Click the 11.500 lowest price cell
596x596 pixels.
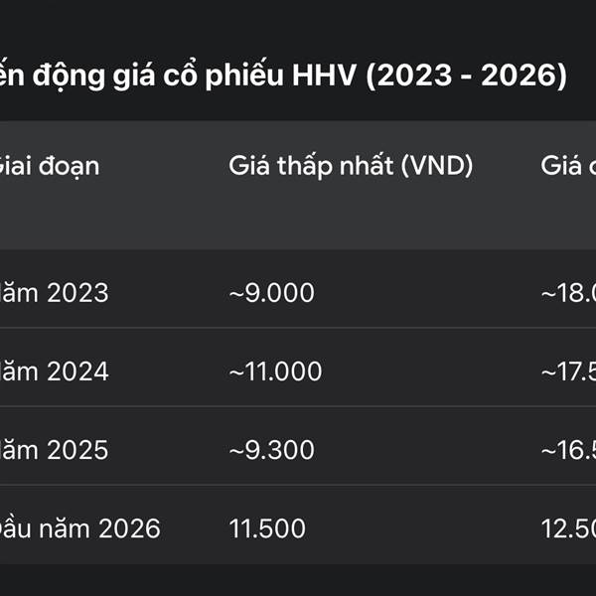[267, 528]
